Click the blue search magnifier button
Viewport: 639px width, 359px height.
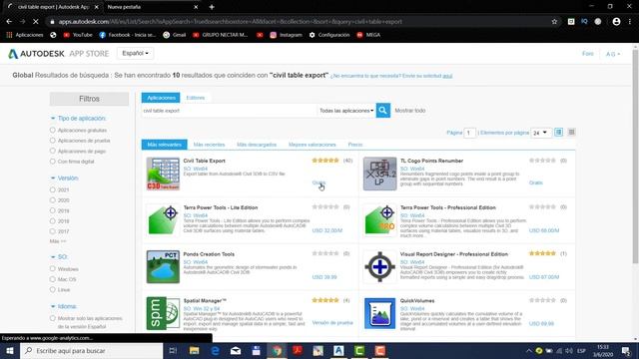(383, 111)
